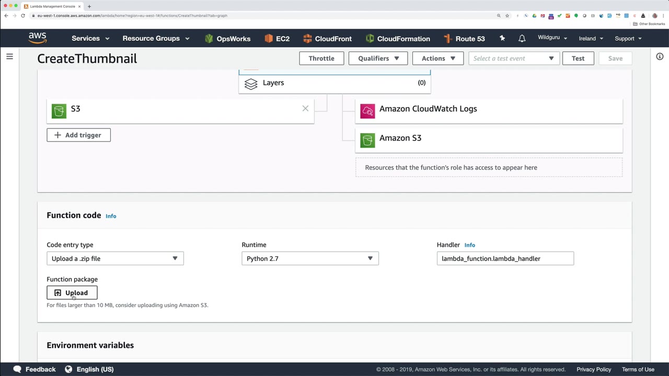The height and width of the screenshot is (376, 669).
Task: Select the Amazon S3 resource card
Action: [x=489, y=140]
